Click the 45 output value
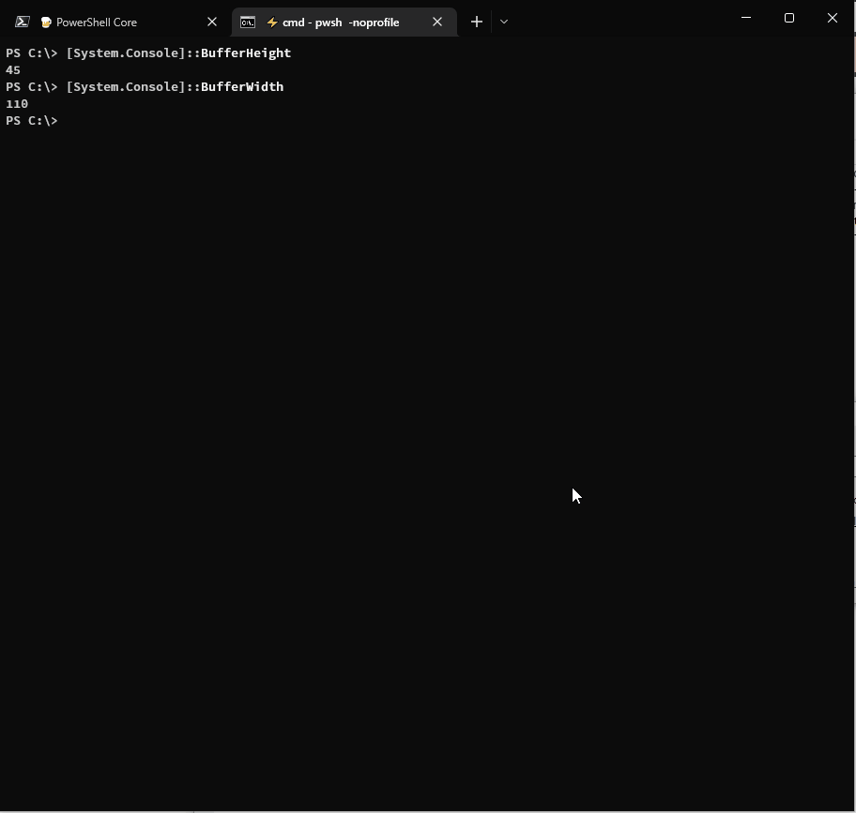This screenshot has width=856, height=813. pos(12,69)
